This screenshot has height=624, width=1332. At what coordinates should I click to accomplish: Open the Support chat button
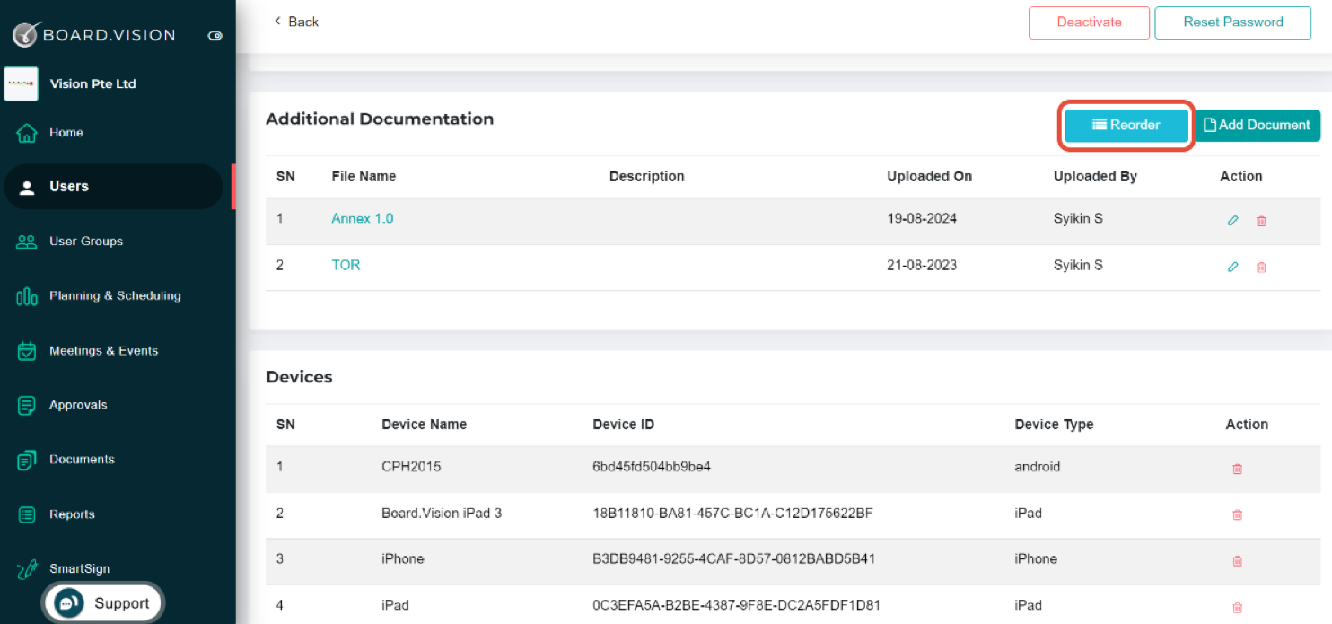point(102,603)
